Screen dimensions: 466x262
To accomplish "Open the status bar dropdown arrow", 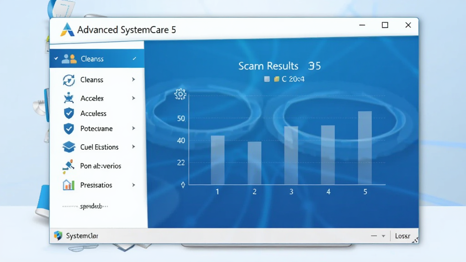I will pos(383,236).
